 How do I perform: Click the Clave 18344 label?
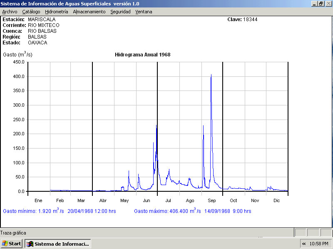pos(242,20)
